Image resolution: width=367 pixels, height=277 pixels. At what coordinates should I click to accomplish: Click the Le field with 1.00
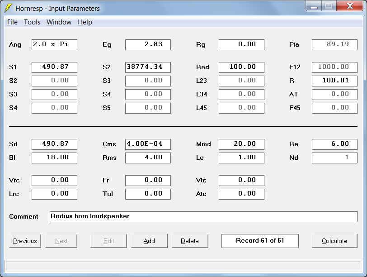241,158
